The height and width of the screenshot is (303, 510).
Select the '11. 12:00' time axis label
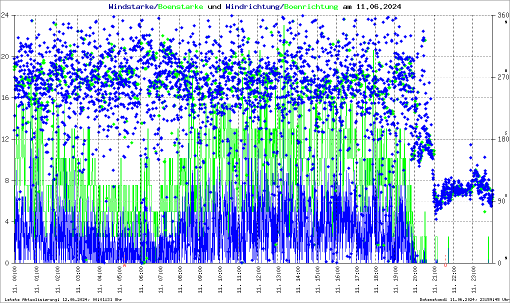[259, 280]
